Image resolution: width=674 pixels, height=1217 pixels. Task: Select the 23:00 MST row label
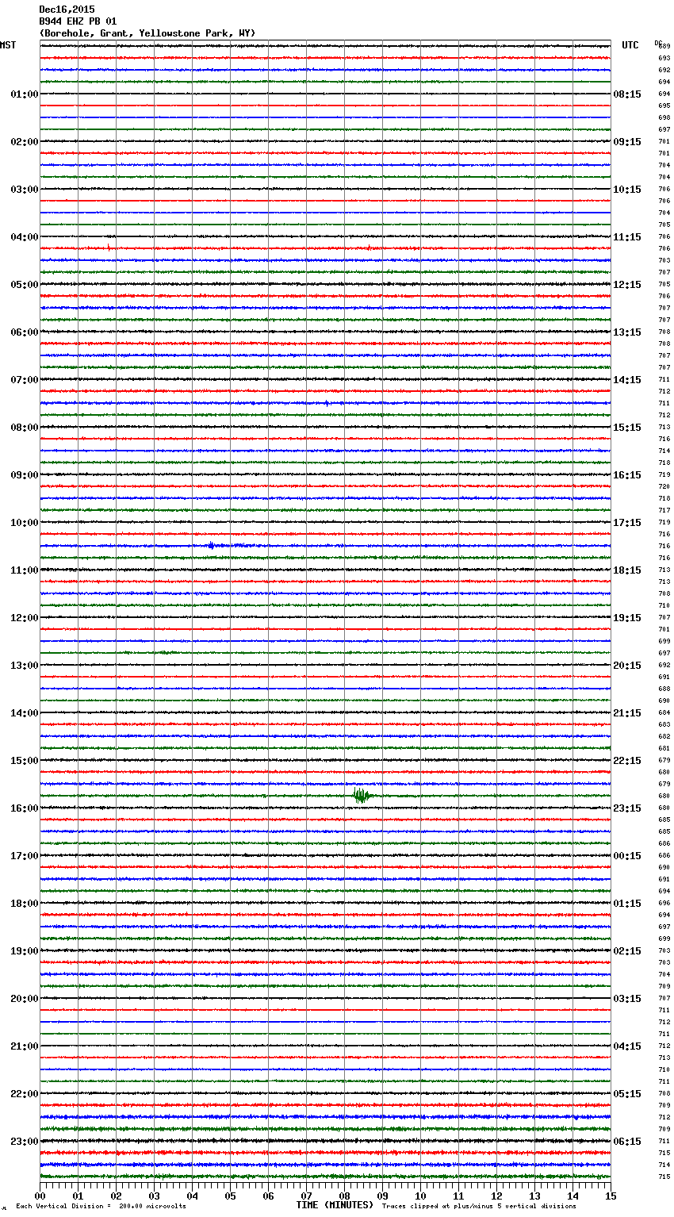24,1142
